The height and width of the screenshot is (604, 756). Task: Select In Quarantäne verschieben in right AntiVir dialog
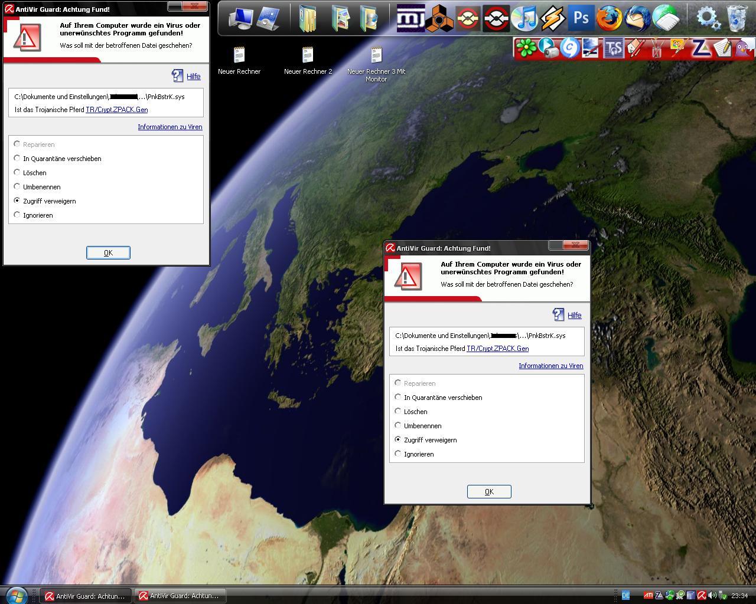pos(439,398)
